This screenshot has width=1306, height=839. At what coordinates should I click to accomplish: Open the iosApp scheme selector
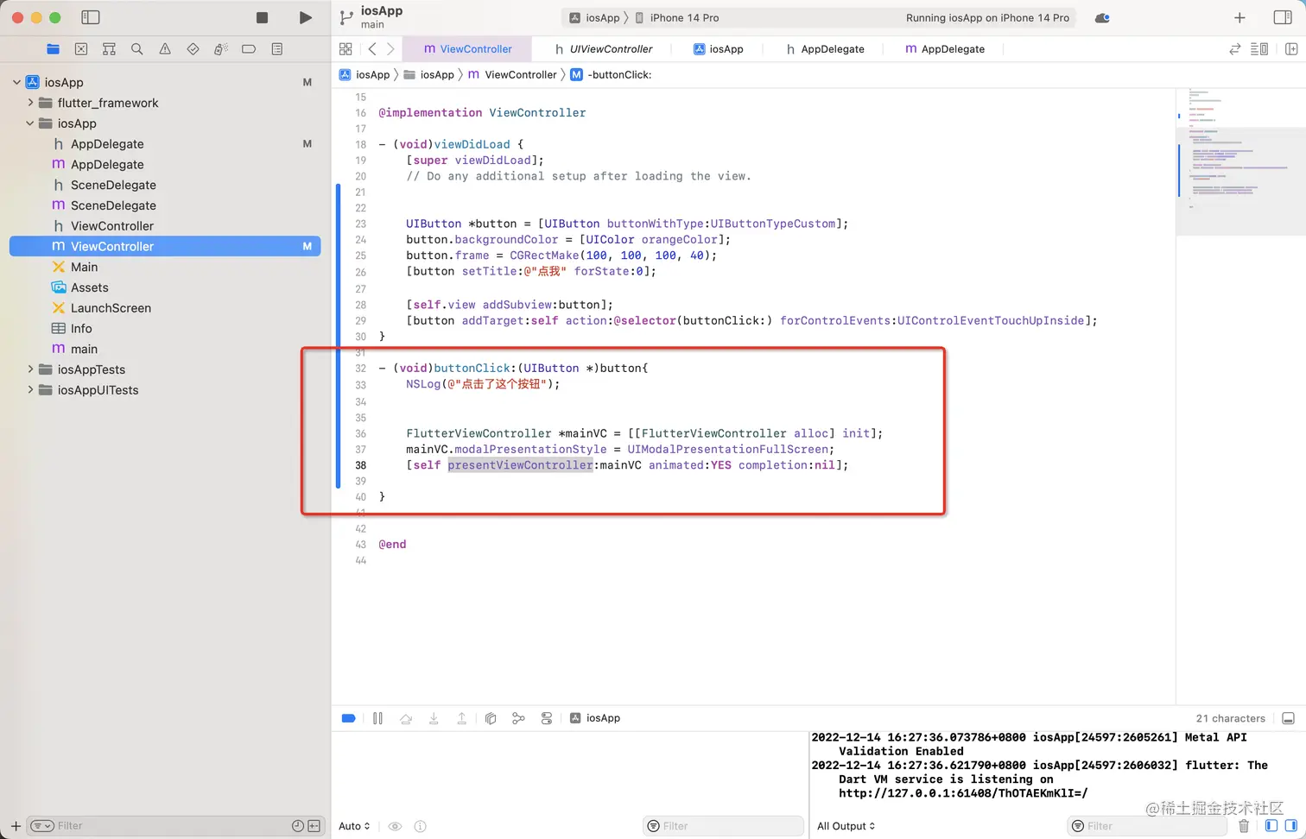click(x=594, y=17)
